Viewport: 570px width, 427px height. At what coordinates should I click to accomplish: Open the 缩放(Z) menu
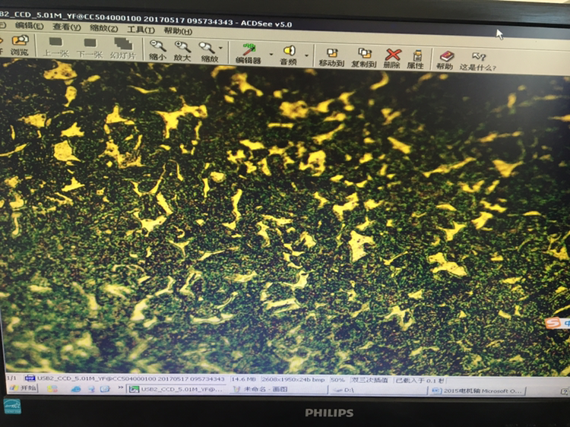[x=103, y=28]
